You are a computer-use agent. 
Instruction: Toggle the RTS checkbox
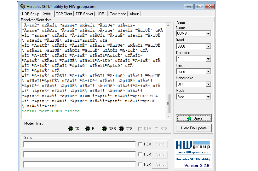(157, 129)
